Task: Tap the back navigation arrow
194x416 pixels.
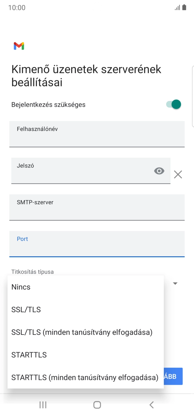Action: pyautogui.click(x=151, y=405)
